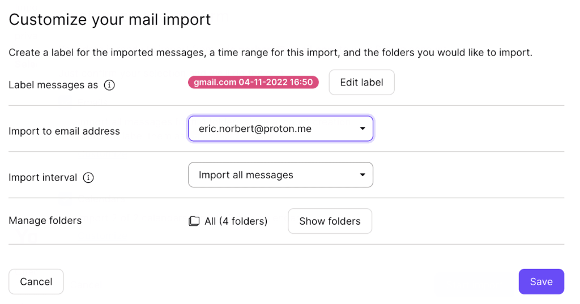Click the folders icon before All (4 folders)
580x304 pixels.
click(x=194, y=221)
